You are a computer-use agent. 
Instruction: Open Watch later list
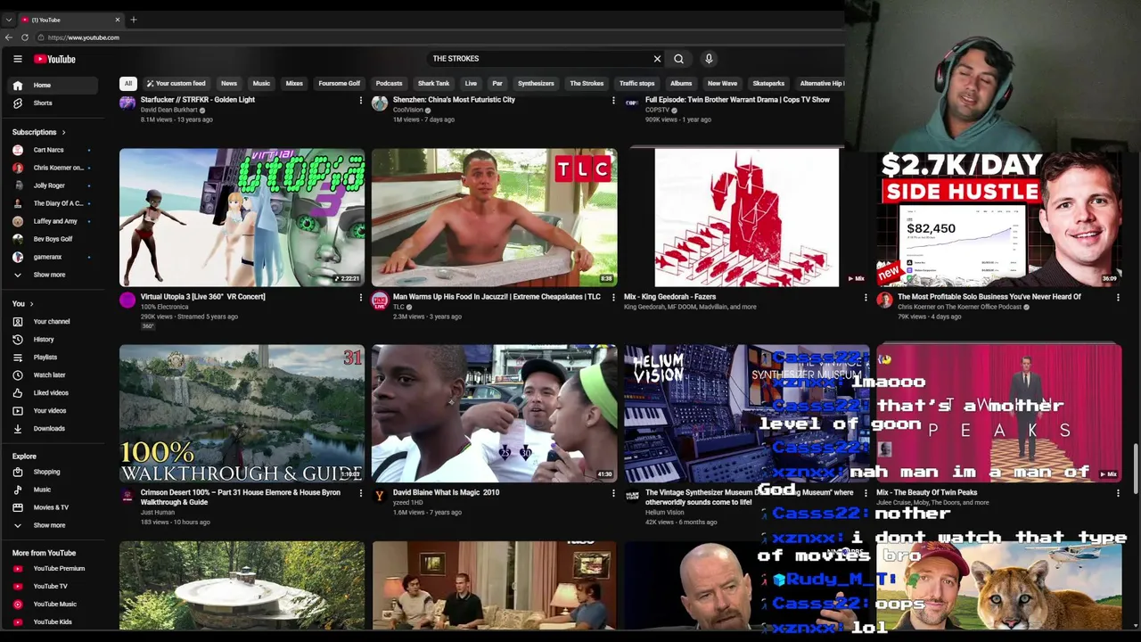pyautogui.click(x=53, y=375)
